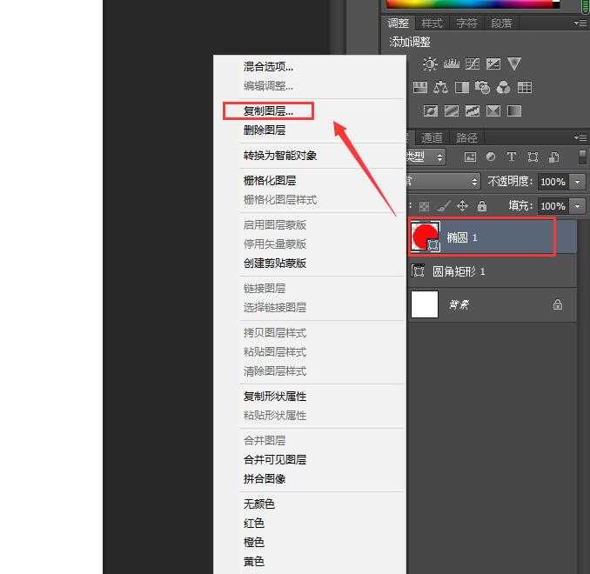Click the 椭圆 1 layer thumbnail
Image resolution: width=590 pixels, height=574 pixels.
425,237
